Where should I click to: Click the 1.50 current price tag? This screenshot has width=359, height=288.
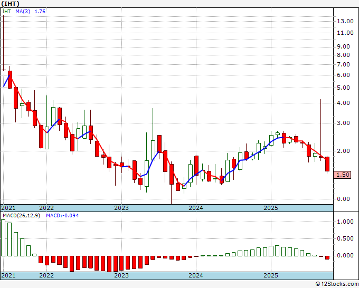pos(343,175)
